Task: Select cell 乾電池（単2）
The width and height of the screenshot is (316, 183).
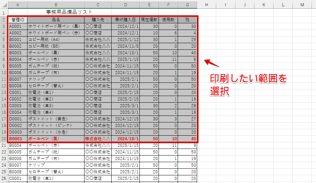Action: [x=56, y=99]
